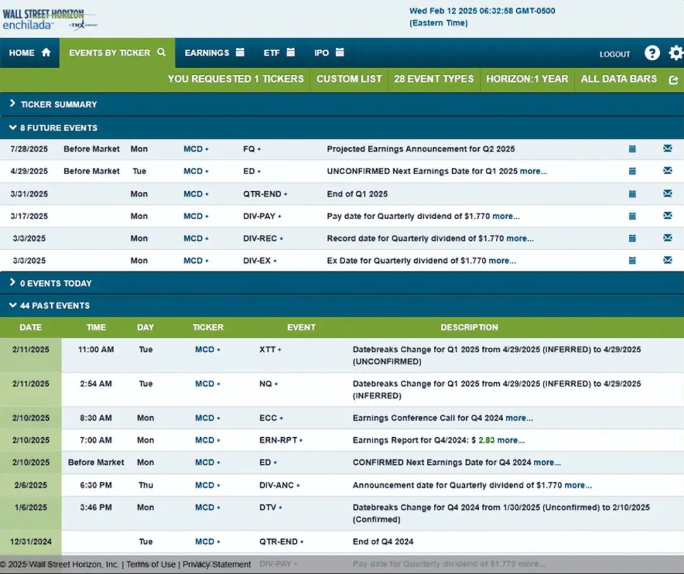Image resolution: width=684 pixels, height=574 pixels.
Task: Click the XTT event type link
Action: [267, 350]
